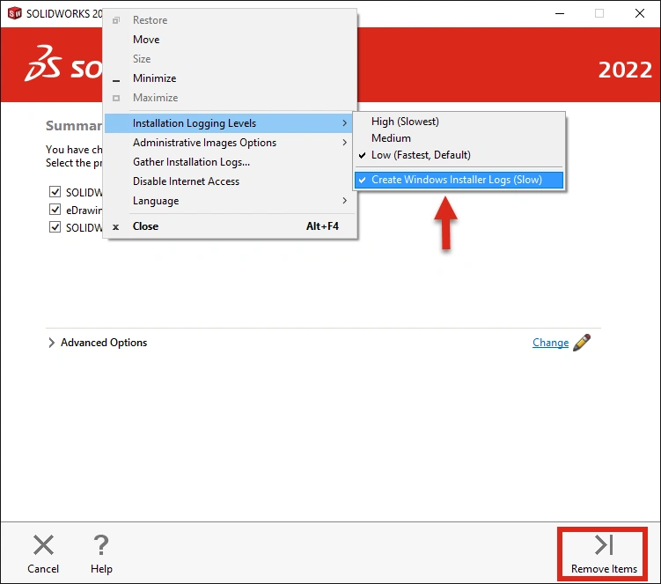The height and width of the screenshot is (584, 661).
Task: Open Installation Logging Levels submenu
Action: 229,123
